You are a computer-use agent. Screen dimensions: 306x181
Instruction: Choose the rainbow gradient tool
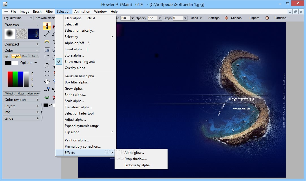tap(47, 42)
